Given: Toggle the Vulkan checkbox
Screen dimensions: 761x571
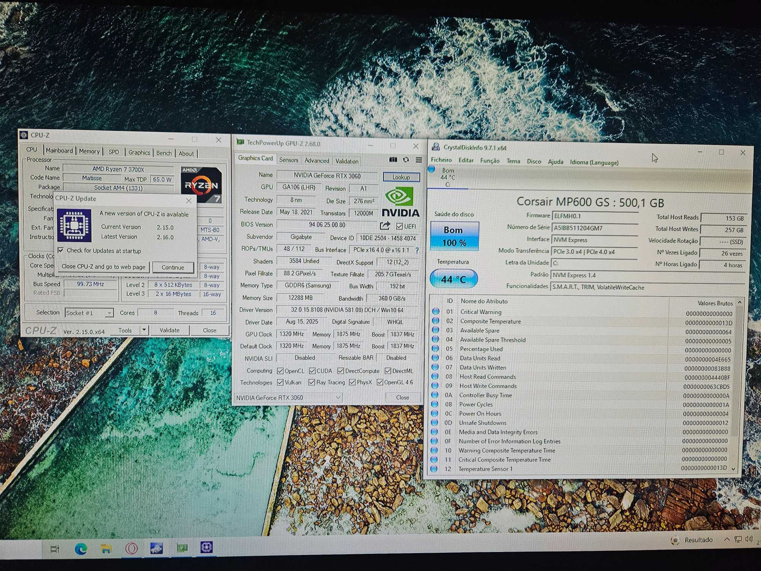Looking at the screenshot, I should pos(280,382).
